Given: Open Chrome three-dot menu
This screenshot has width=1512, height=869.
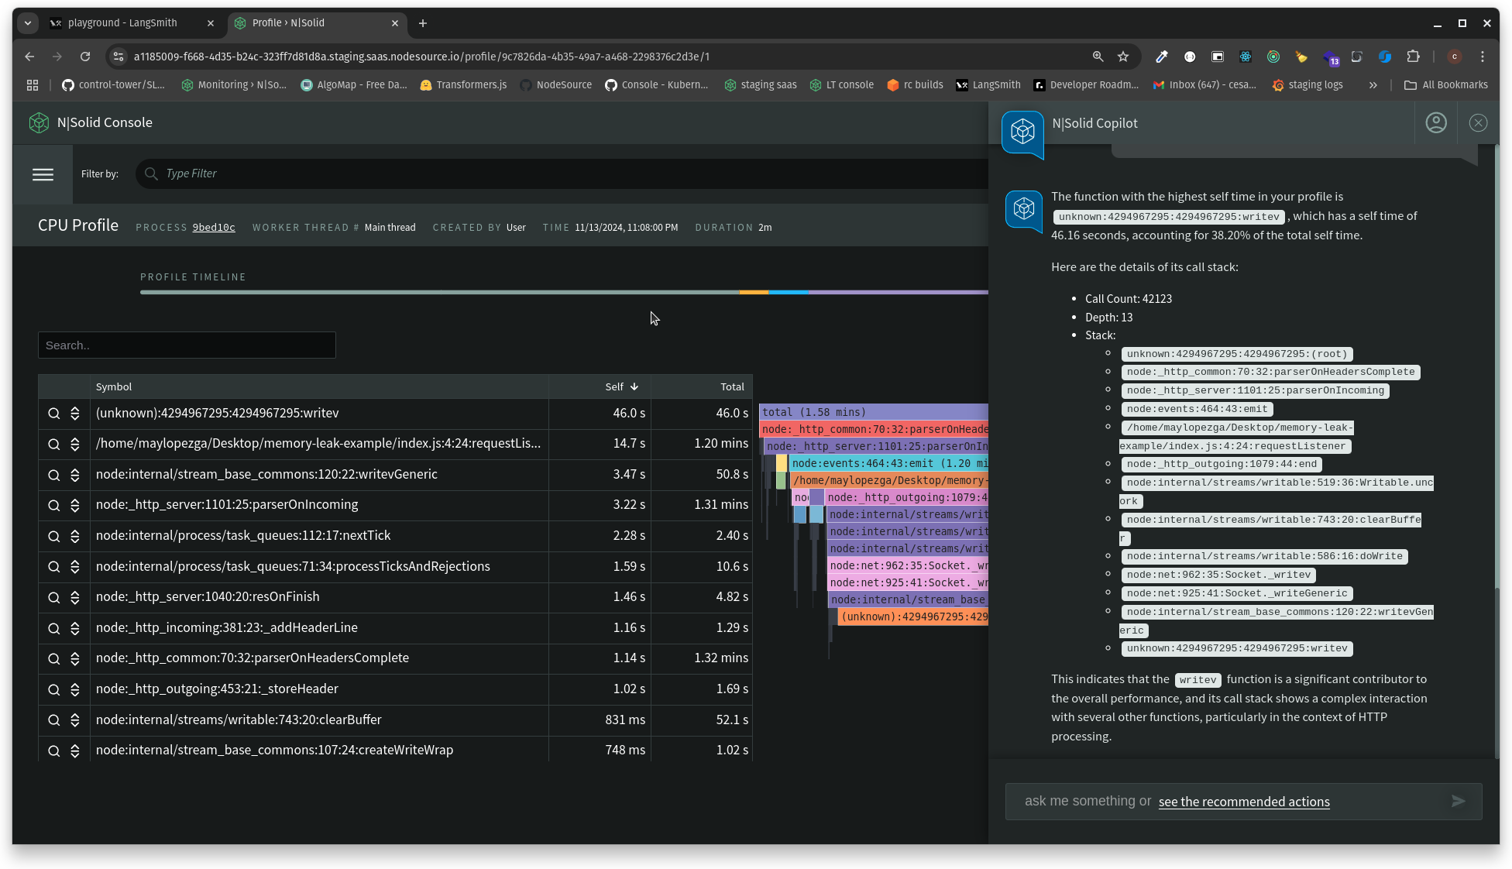Looking at the screenshot, I should pos(1483,57).
